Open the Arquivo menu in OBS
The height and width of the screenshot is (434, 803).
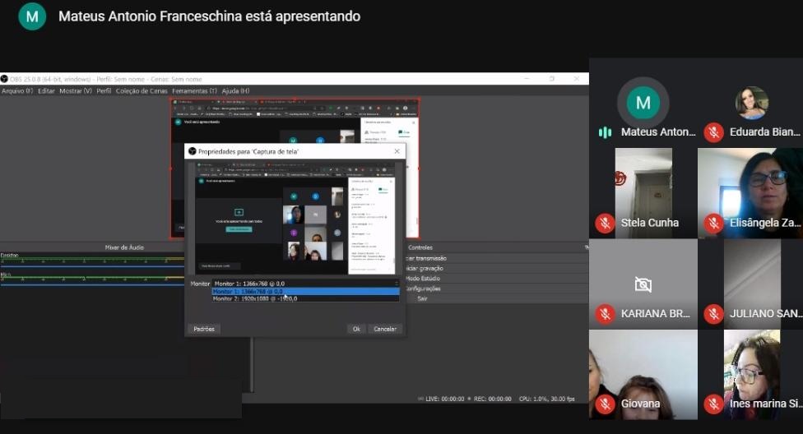click(x=16, y=90)
